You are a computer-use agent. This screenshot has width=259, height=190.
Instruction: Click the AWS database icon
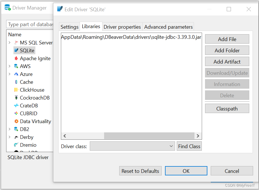click(x=16, y=66)
